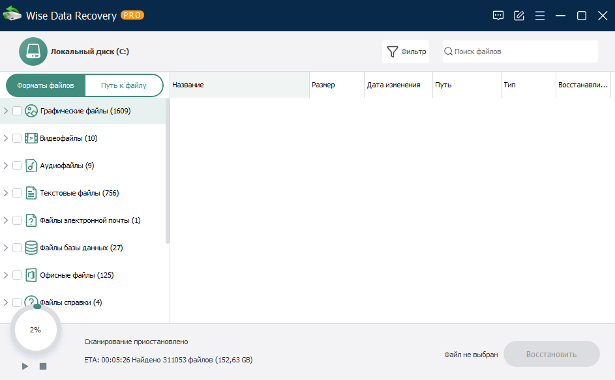Click the video files film icon

click(31, 138)
